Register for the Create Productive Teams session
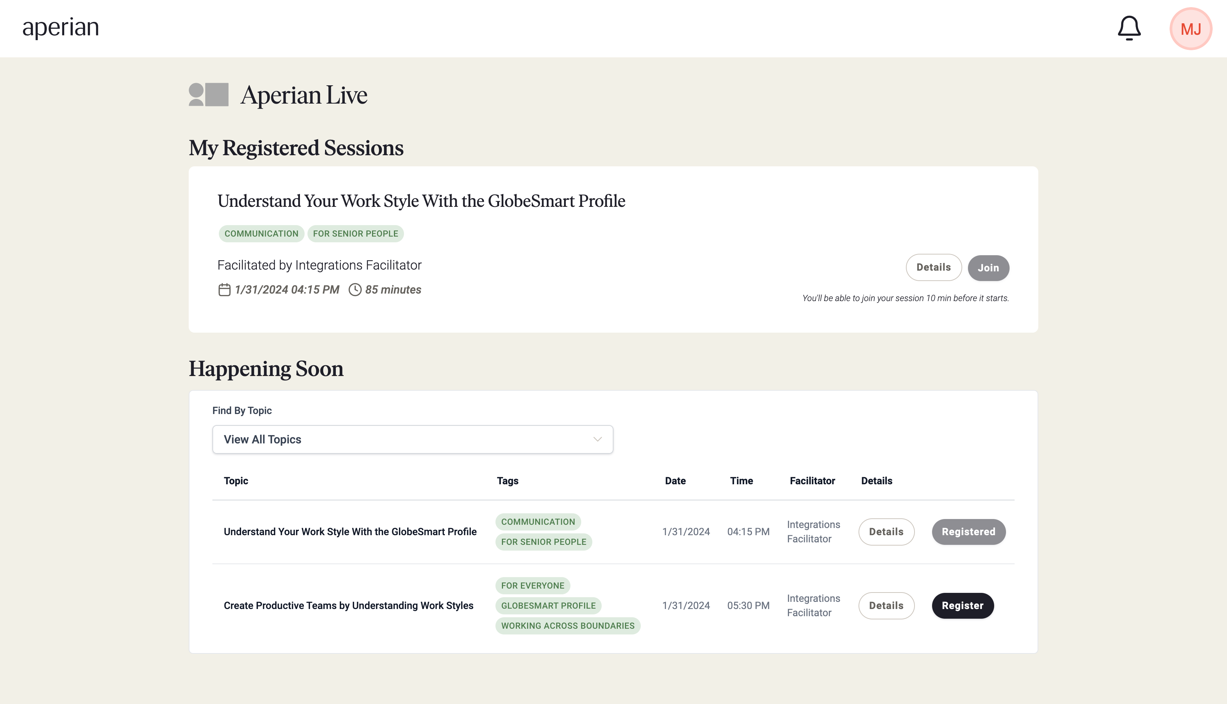 tap(962, 606)
